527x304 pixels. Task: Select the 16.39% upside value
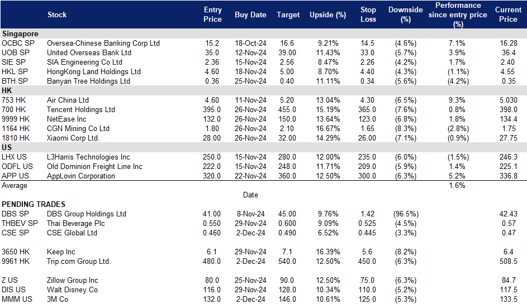click(327, 252)
